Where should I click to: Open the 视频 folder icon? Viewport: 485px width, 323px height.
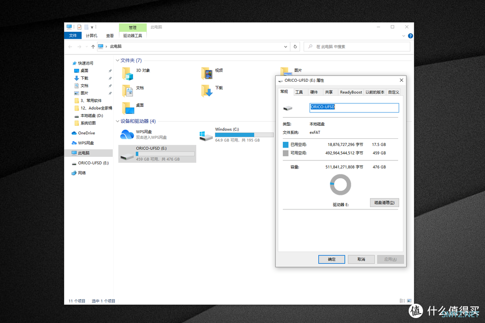click(x=207, y=74)
